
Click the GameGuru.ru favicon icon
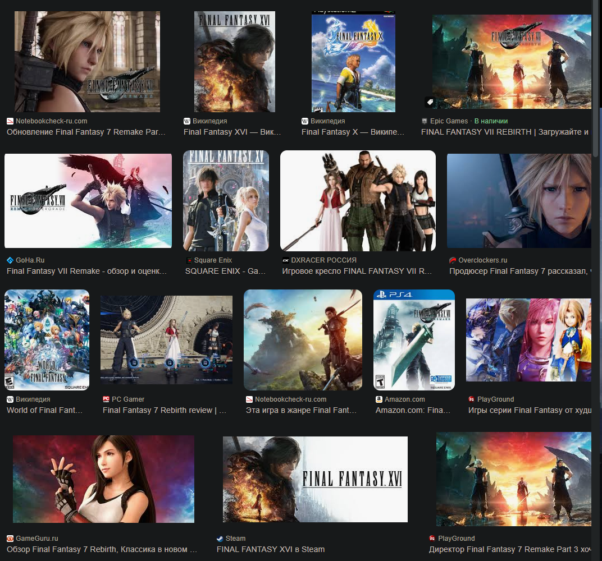pos(10,539)
